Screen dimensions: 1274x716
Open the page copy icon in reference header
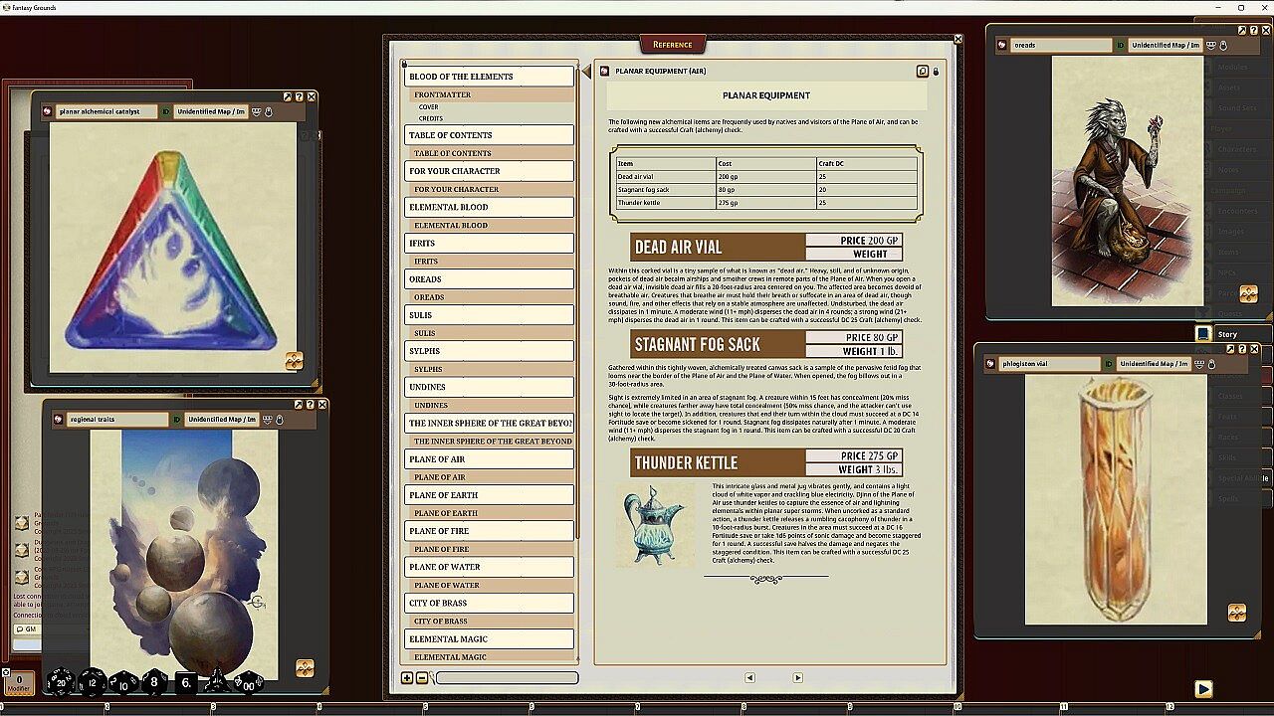click(923, 72)
